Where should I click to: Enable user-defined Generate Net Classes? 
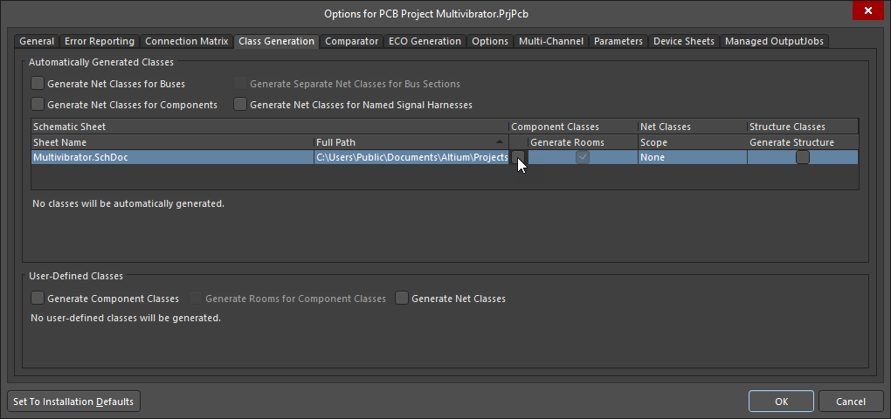coord(402,299)
